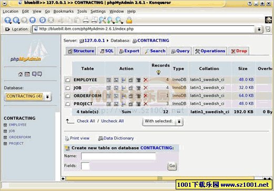Image resolution: width=274 pixels, height=191 pixels.
Task: Open the Operations tab
Action: pyautogui.click(x=210, y=51)
